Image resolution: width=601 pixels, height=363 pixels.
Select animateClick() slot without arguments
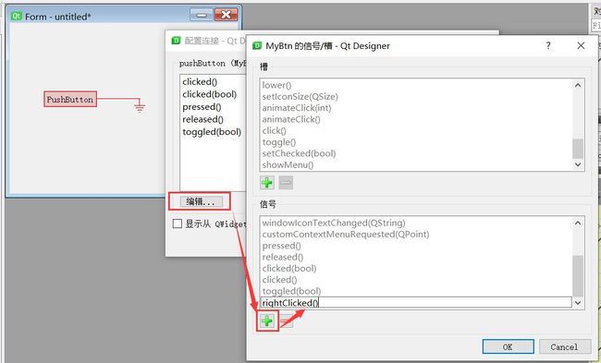291,119
